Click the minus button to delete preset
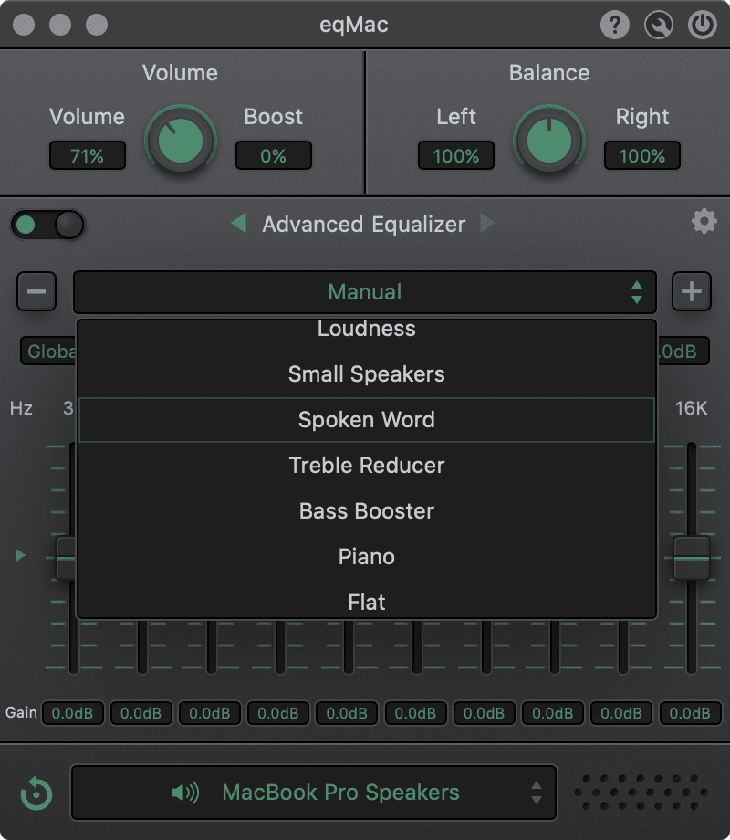Viewport: 730px width, 840px height. coord(36,292)
